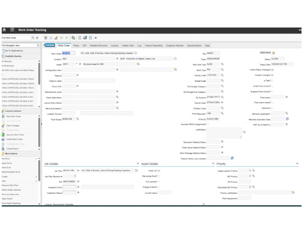Click GL Account lookup magnifier
The width and height of the screenshot is (303, 234).
coord(222,97)
